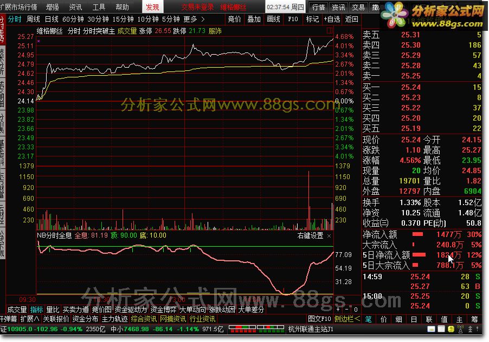This screenshot has height=342, width=489.
Task: Click the 画线 draw line button
Action: (x=273, y=19)
